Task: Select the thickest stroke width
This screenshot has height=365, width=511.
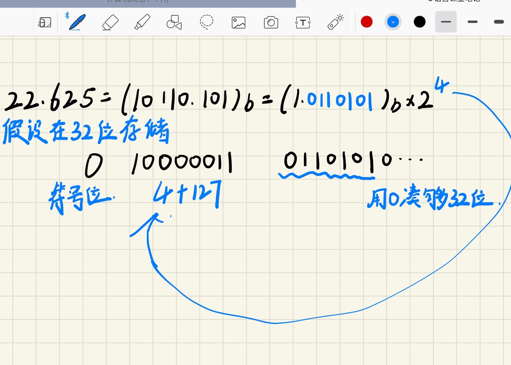Action: point(499,22)
